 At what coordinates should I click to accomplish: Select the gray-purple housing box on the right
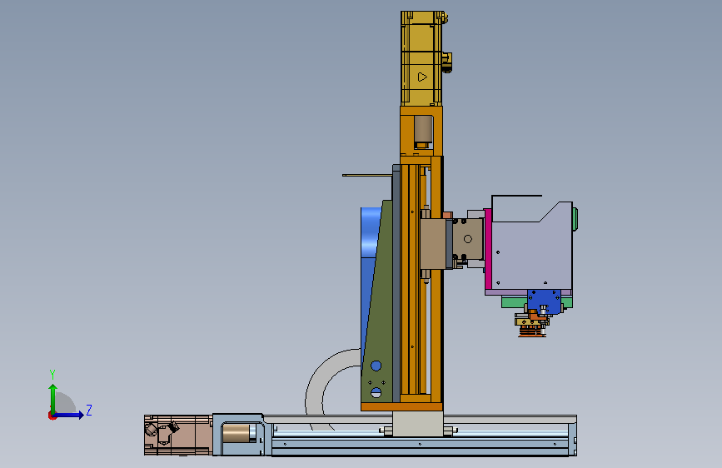pyautogui.click(x=532, y=251)
